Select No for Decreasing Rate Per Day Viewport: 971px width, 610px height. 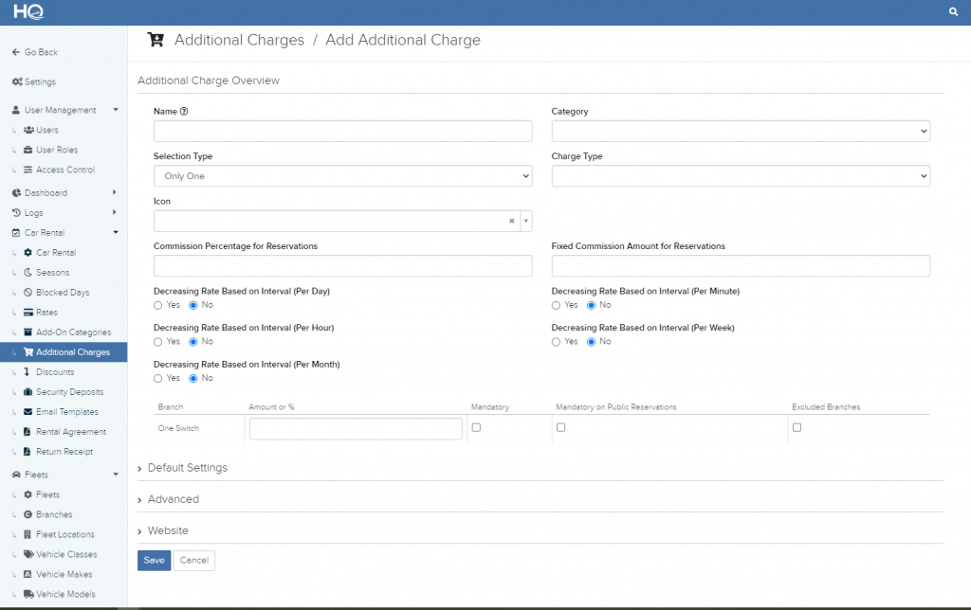pos(193,306)
